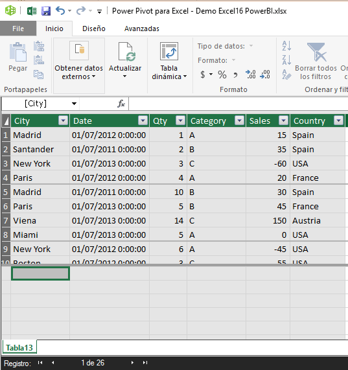Open the Tabla13 sheet tab
The image size is (348, 370).
pyautogui.click(x=19, y=347)
